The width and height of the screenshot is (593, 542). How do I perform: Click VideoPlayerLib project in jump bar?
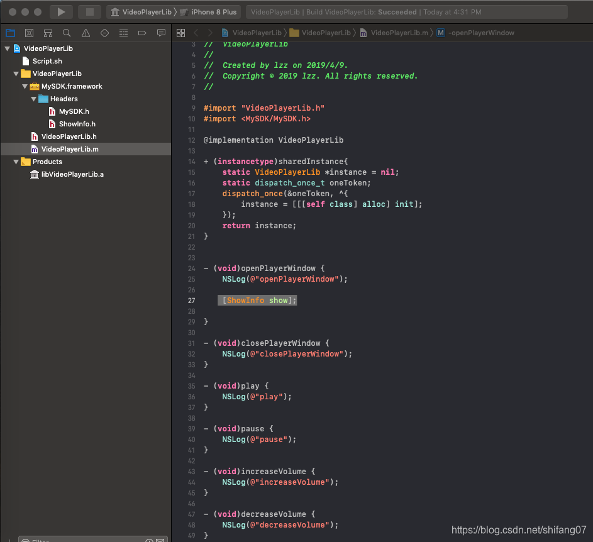(252, 33)
